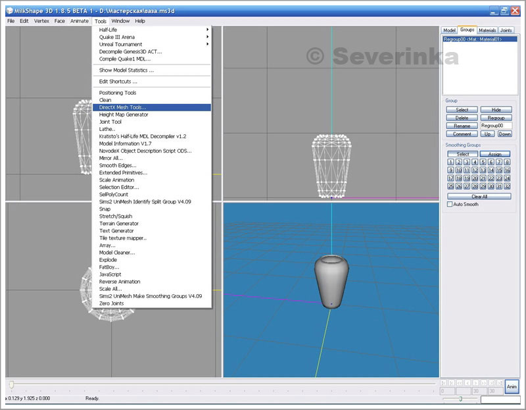Click the animation timeline slider handle

click(x=11, y=384)
